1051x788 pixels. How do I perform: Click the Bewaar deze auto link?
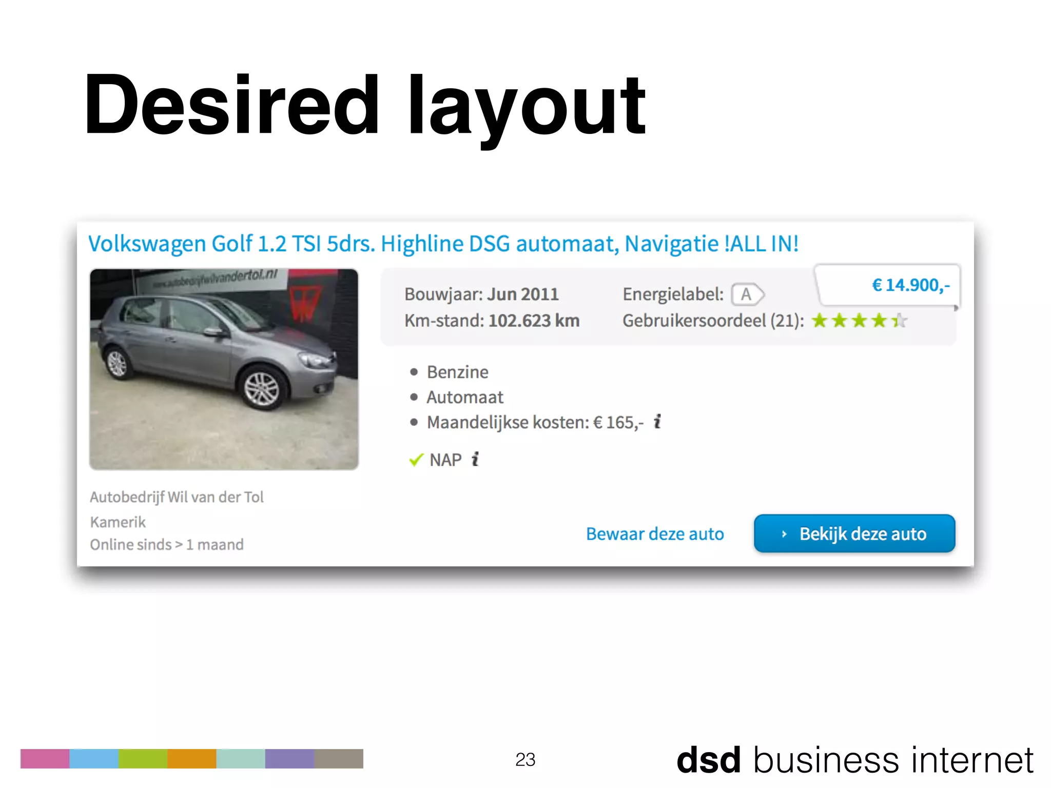655,534
